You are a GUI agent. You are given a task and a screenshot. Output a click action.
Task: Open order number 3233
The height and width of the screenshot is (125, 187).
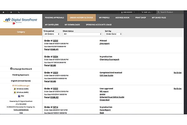[55, 41]
